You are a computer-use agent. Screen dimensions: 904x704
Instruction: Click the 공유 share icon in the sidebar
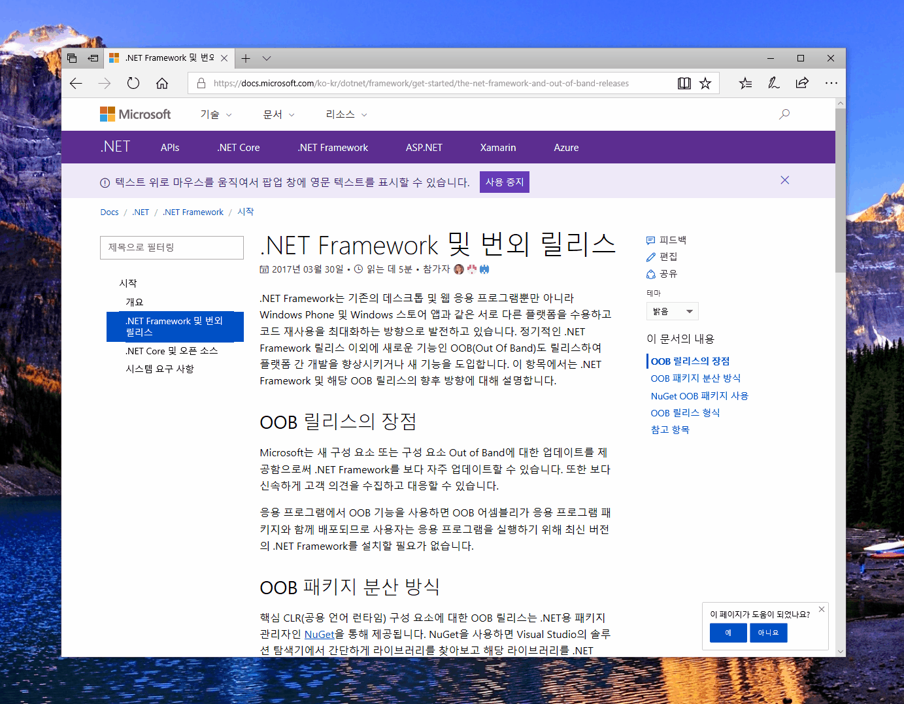pyautogui.click(x=650, y=274)
